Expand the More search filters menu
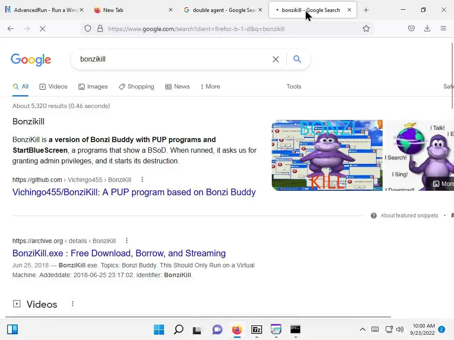The height and width of the screenshot is (340, 454). (210, 86)
